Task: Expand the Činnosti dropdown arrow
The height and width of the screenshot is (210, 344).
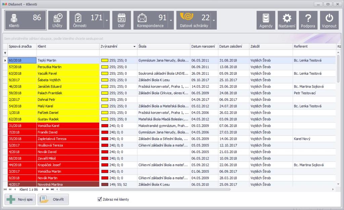Action: (x=107, y=20)
